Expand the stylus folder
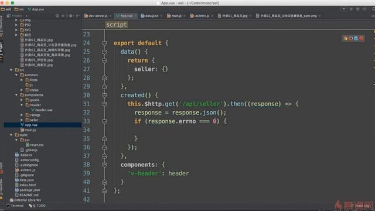 pyautogui.click(x=22, y=90)
